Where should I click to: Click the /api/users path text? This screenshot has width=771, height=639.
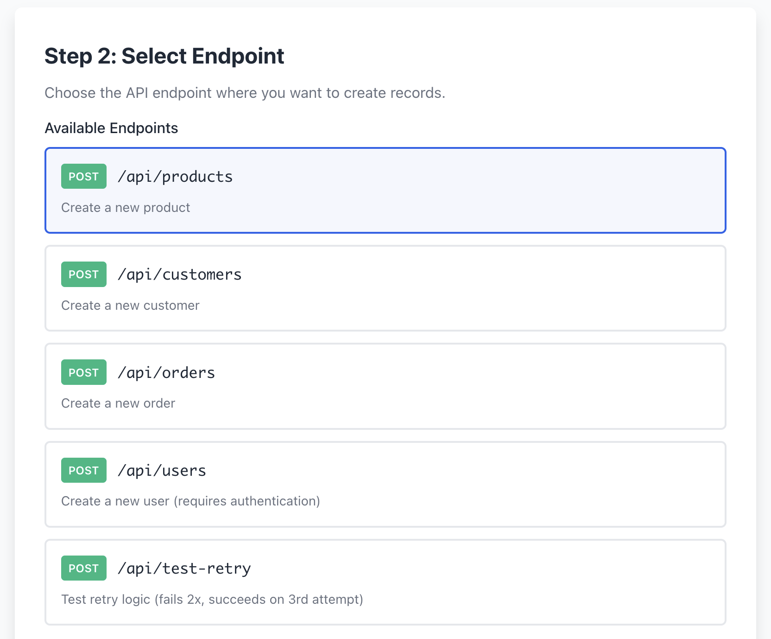161,470
